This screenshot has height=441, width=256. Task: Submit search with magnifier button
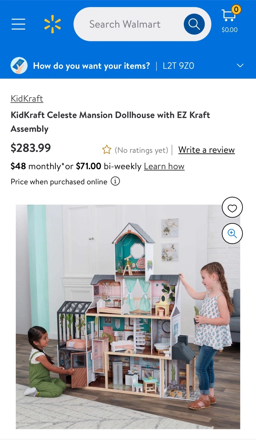click(x=194, y=24)
